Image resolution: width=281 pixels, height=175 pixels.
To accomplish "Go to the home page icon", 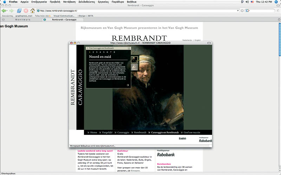I will pyautogui.click(x=32, y=11).
